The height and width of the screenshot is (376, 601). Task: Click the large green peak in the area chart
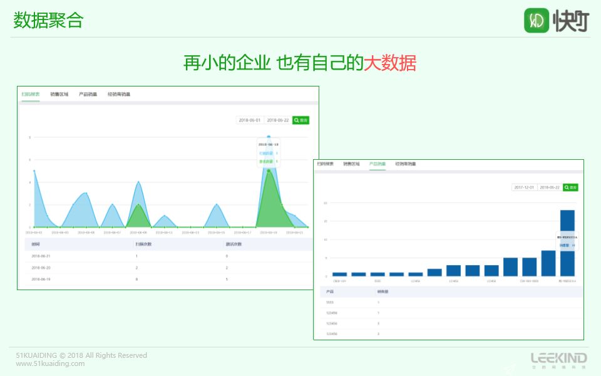(269, 201)
